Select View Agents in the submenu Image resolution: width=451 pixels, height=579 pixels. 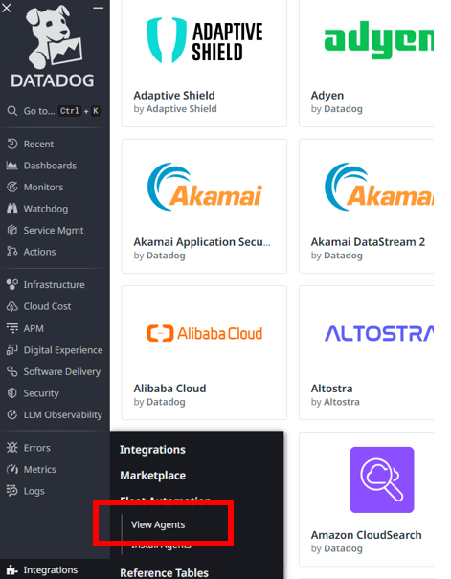tap(158, 524)
